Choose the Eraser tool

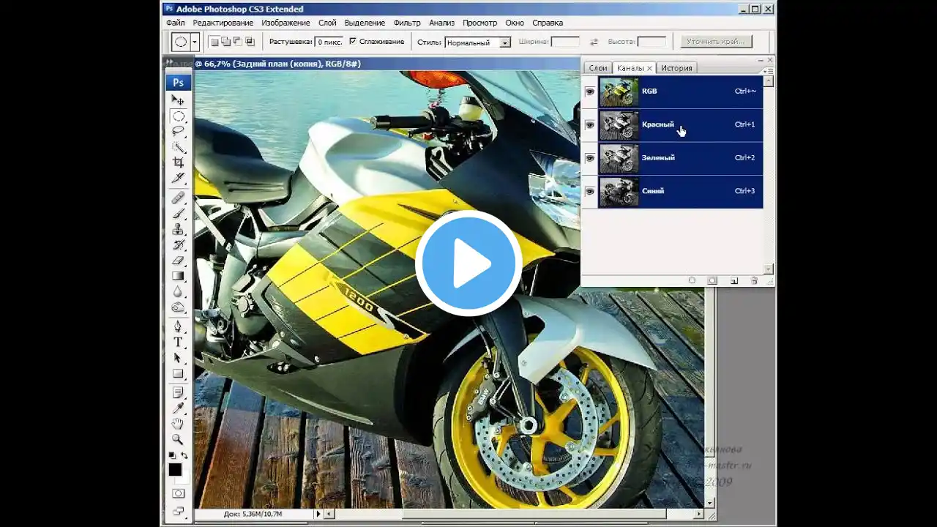pos(178,260)
